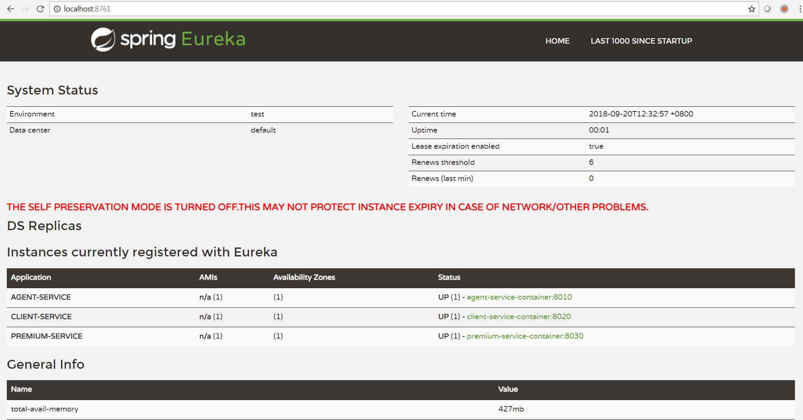The width and height of the screenshot is (803, 420).
Task: Click the Availability Zones column header
Action: pos(304,277)
